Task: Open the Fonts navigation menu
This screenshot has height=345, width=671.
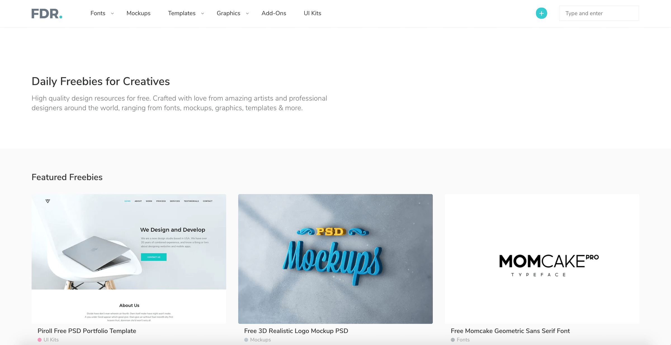Action: (98, 13)
